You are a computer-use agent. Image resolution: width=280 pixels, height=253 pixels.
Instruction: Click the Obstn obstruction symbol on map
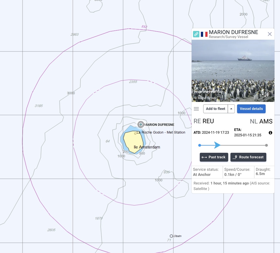pos(171,236)
